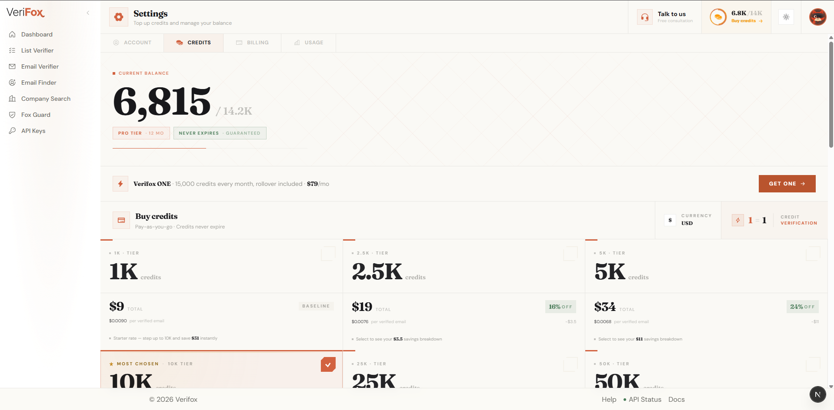The width and height of the screenshot is (834, 410).
Task: Click the API Keys key icon
Action: [x=12, y=131]
